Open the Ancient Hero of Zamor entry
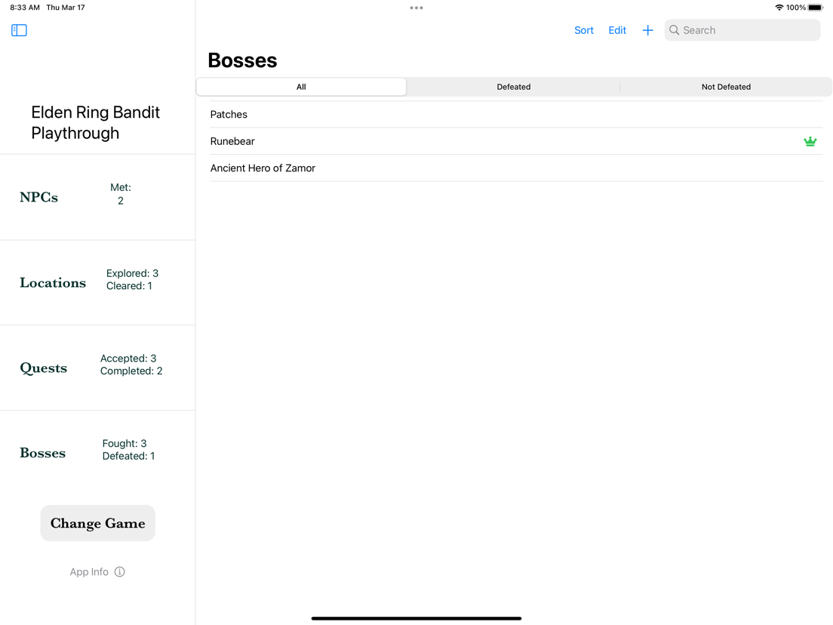 (x=516, y=168)
